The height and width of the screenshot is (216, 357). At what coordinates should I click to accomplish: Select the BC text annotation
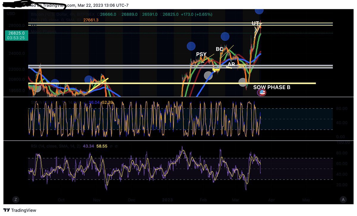click(x=220, y=49)
